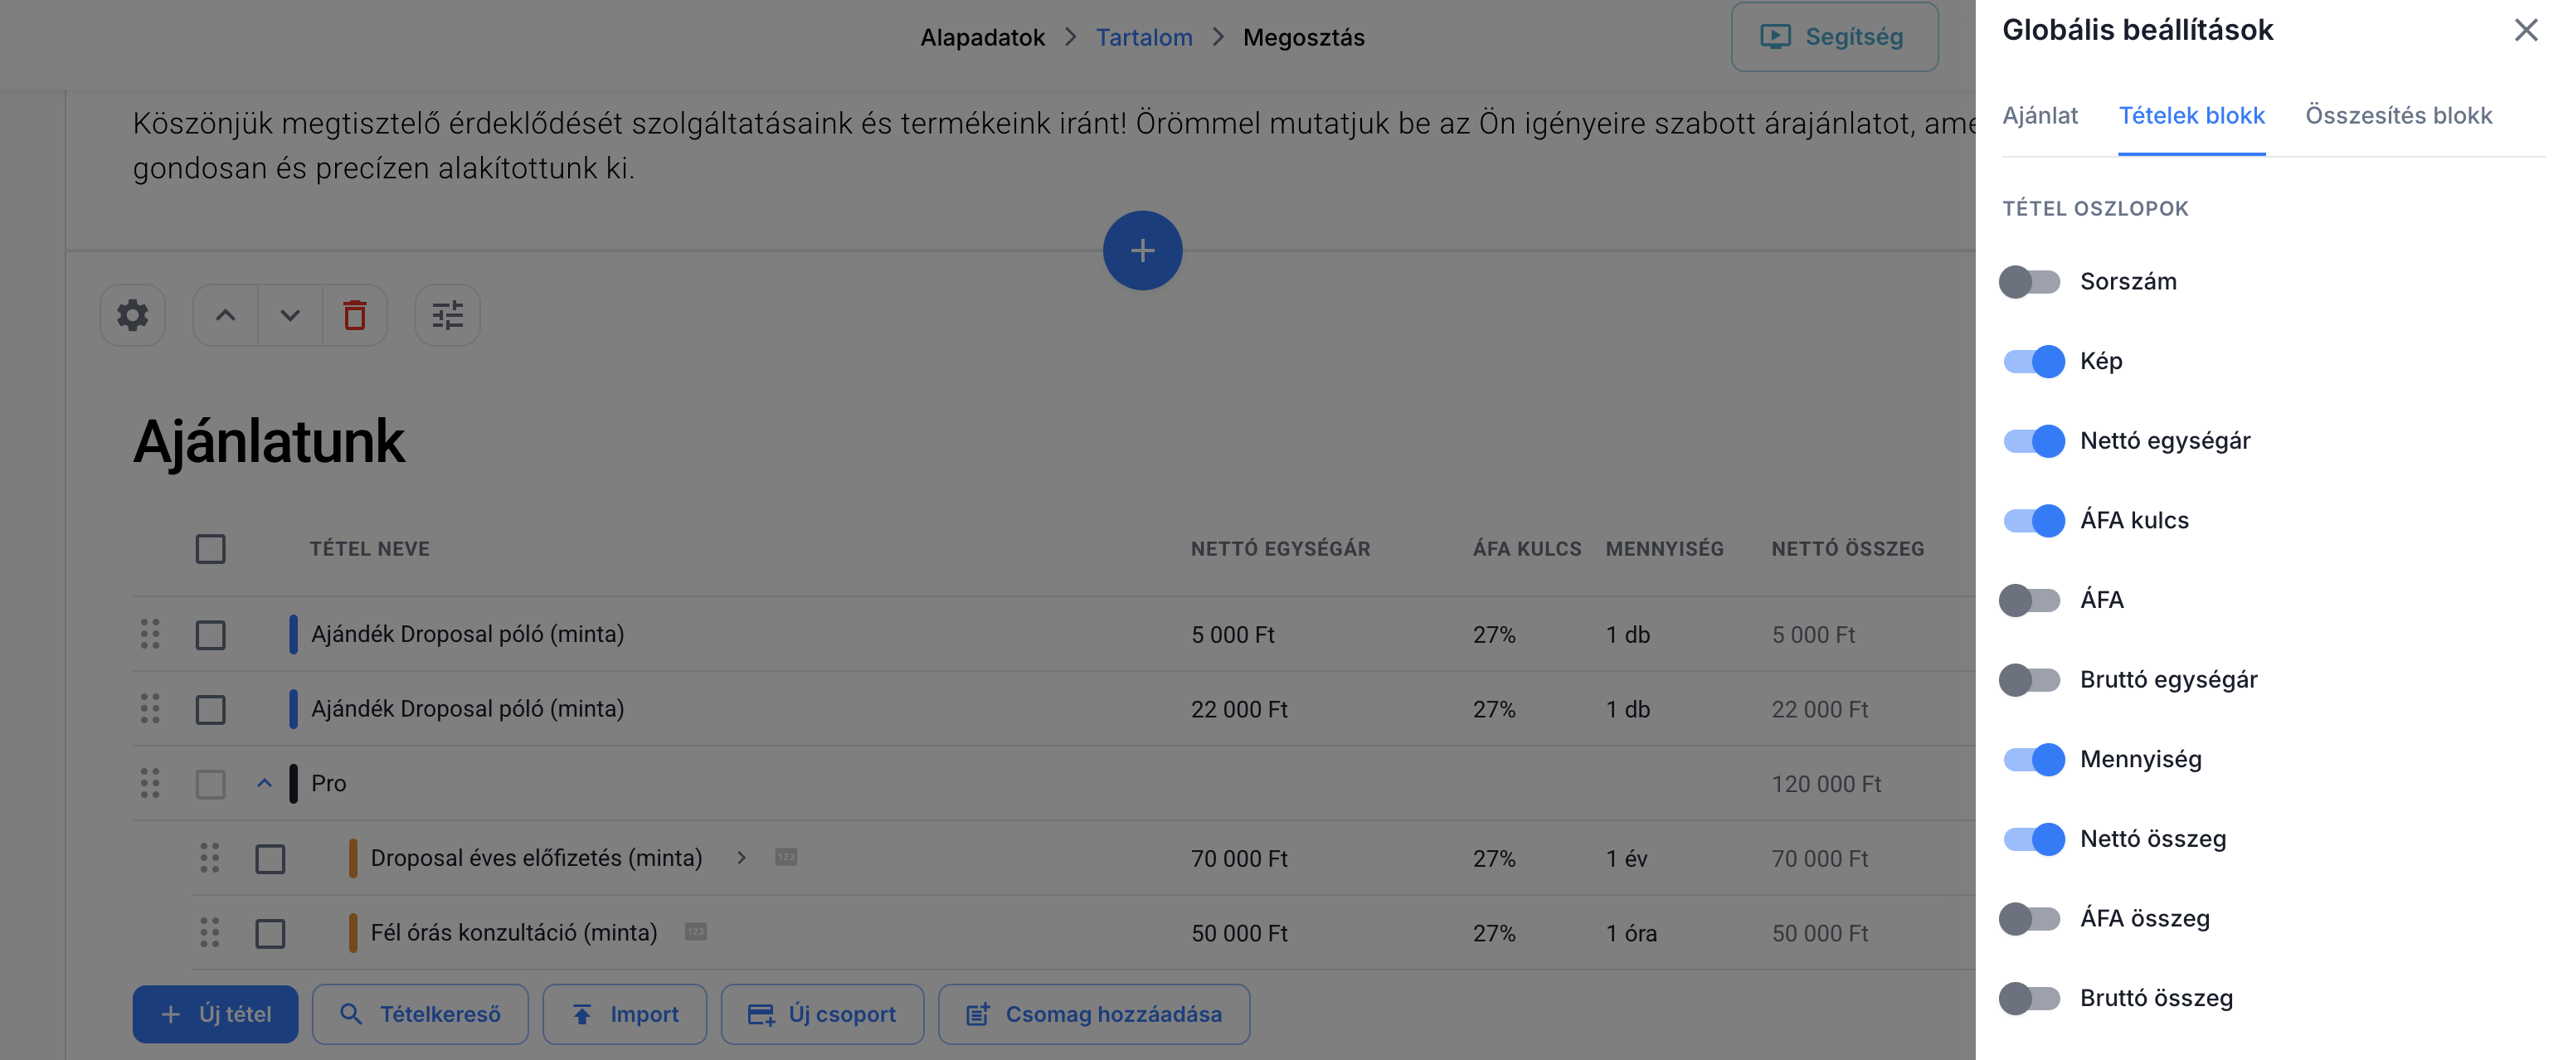Check the select-all items header checkbox
Viewport: 2568px width, 1060px height.
pos(211,548)
